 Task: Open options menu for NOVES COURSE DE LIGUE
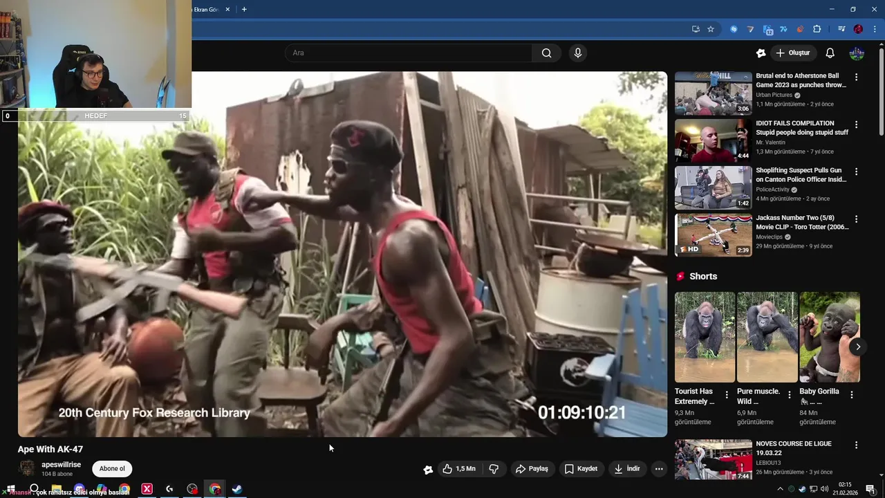[856, 445]
